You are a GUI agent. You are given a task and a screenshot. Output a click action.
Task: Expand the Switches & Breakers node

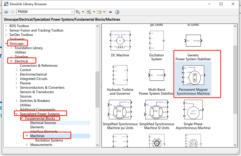[17, 101]
